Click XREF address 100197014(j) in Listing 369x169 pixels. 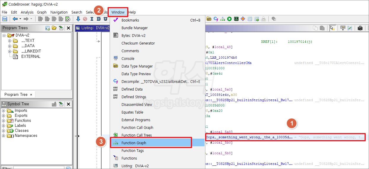pyautogui.click(x=300, y=42)
